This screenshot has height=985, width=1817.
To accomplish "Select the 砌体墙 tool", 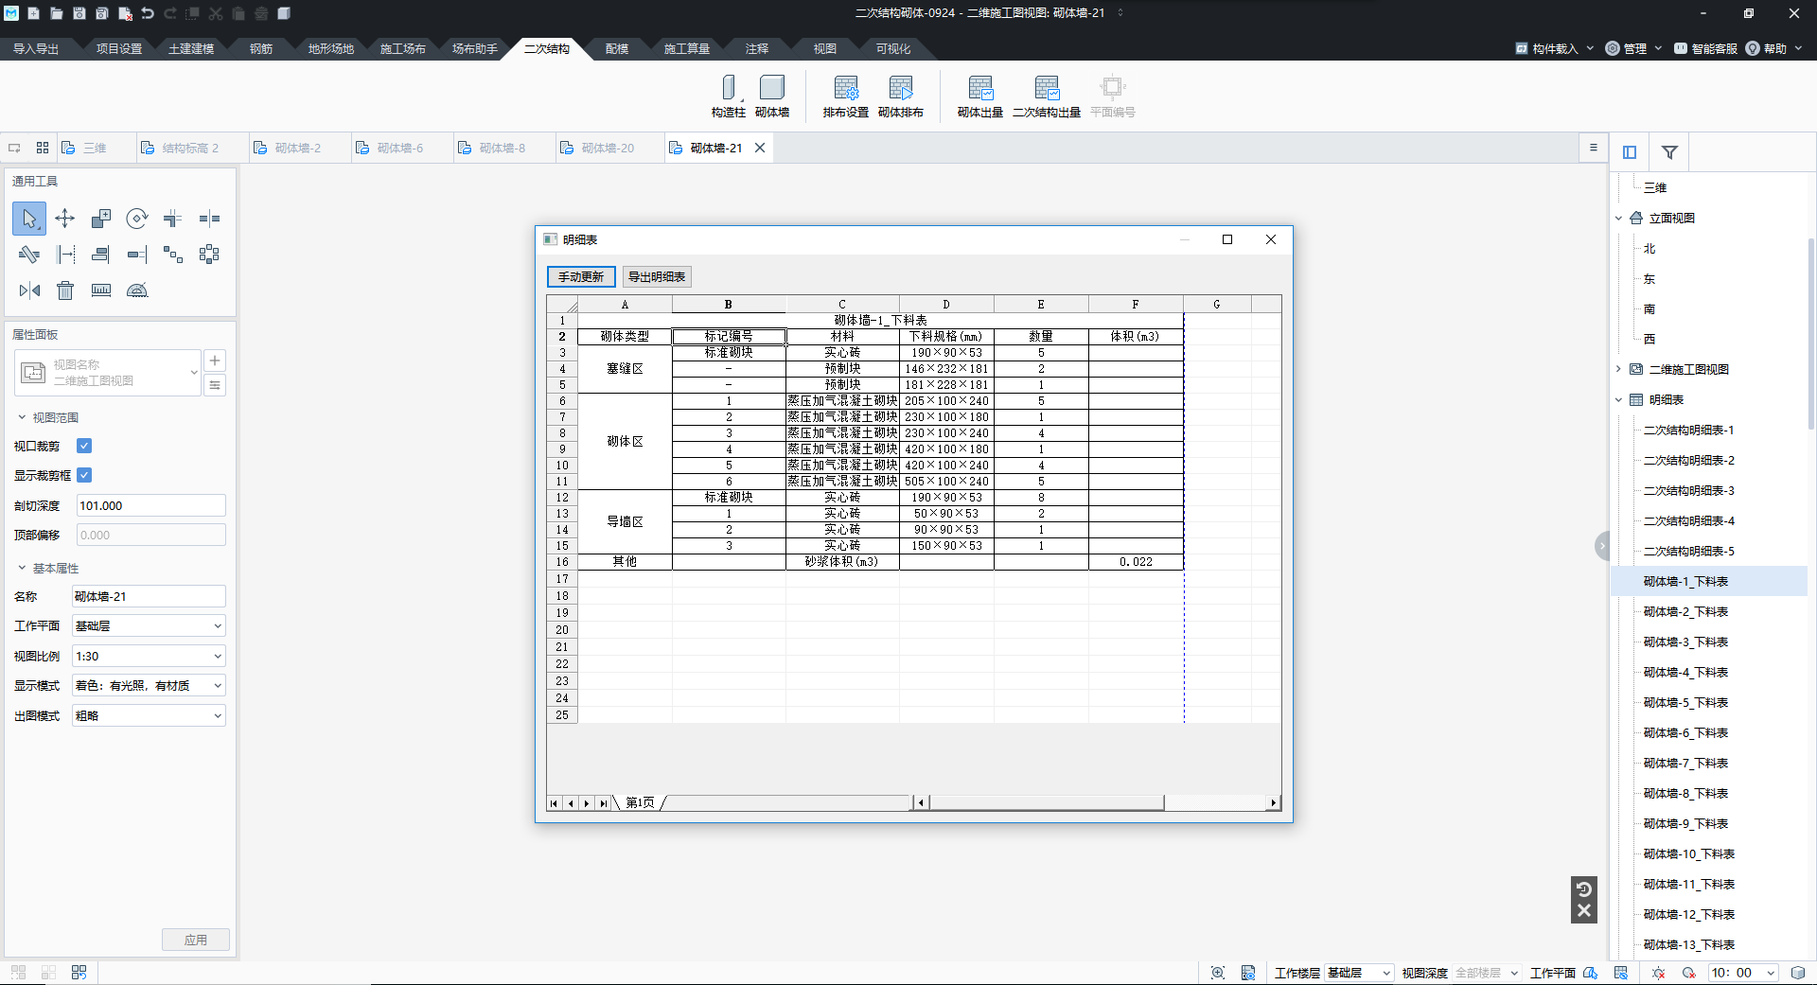I will click(x=772, y=97).
